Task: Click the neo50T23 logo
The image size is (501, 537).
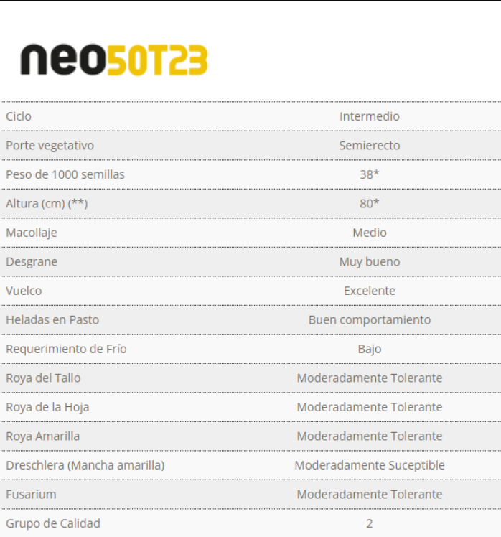Action: pyautogui.click(x=114, y=60)
